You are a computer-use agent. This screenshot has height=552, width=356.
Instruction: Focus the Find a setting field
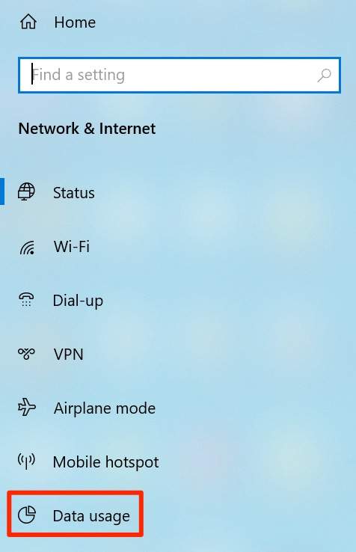[x=179, y=75]
